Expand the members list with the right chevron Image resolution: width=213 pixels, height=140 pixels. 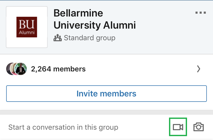pos(198,69)
